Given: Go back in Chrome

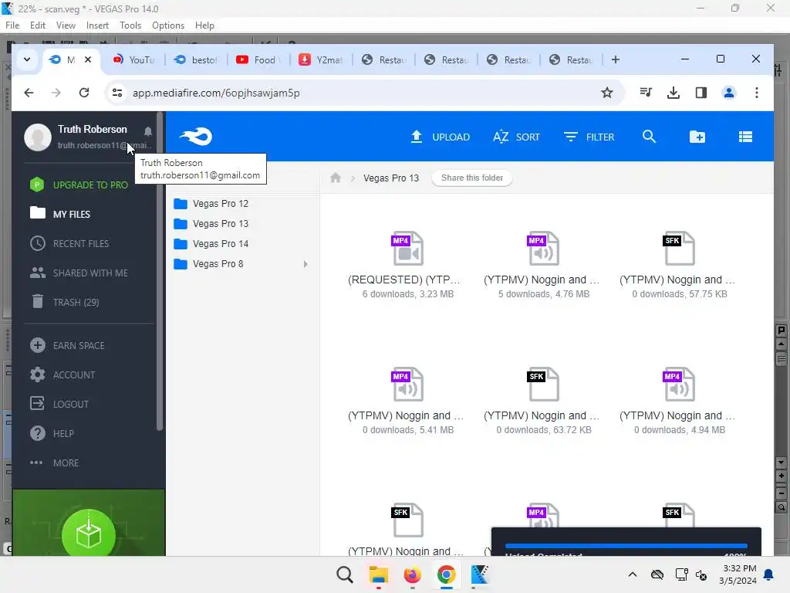Looking at the screenshot, I should 29,93.
